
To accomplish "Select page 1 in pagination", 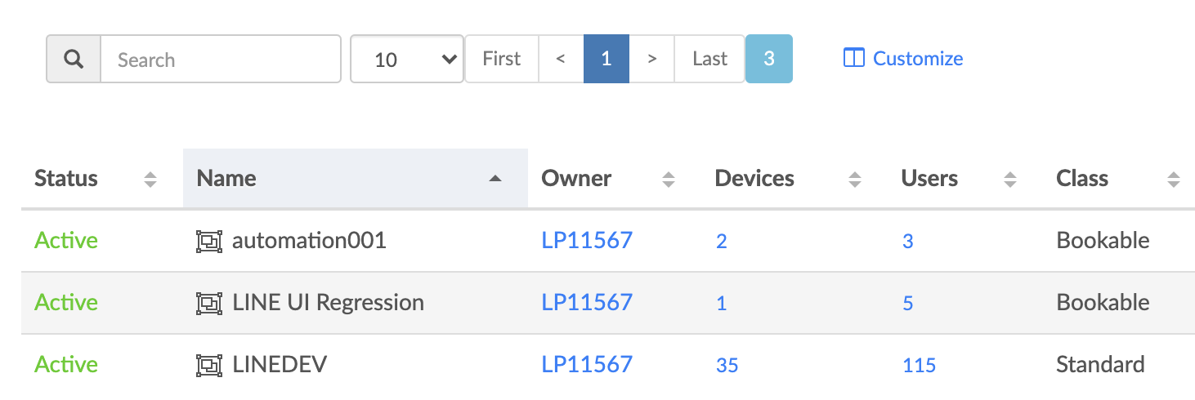I will tap(606, 59).
